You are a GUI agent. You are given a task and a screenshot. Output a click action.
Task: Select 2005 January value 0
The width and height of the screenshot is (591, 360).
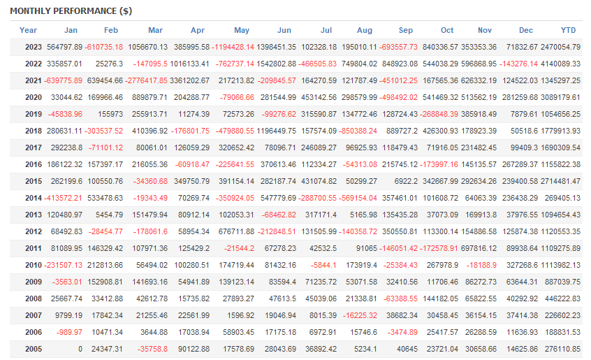[80, 349]
